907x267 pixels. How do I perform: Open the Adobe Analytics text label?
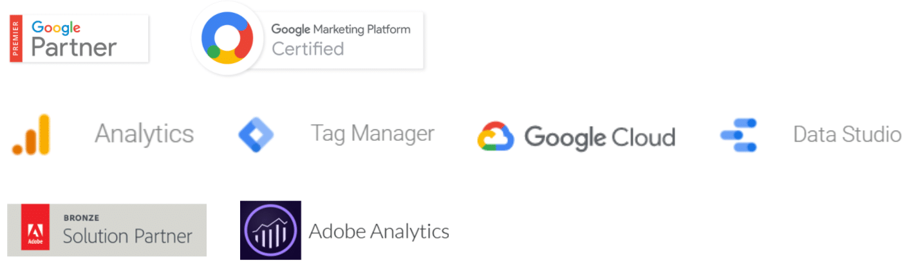click(379, 231)
